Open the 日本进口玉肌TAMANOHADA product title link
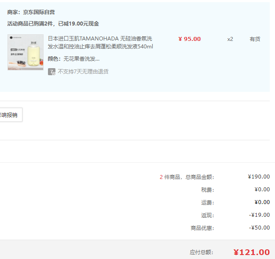This screenshot has height=259, width=275. pyautogui.click(x=100, y=43)
